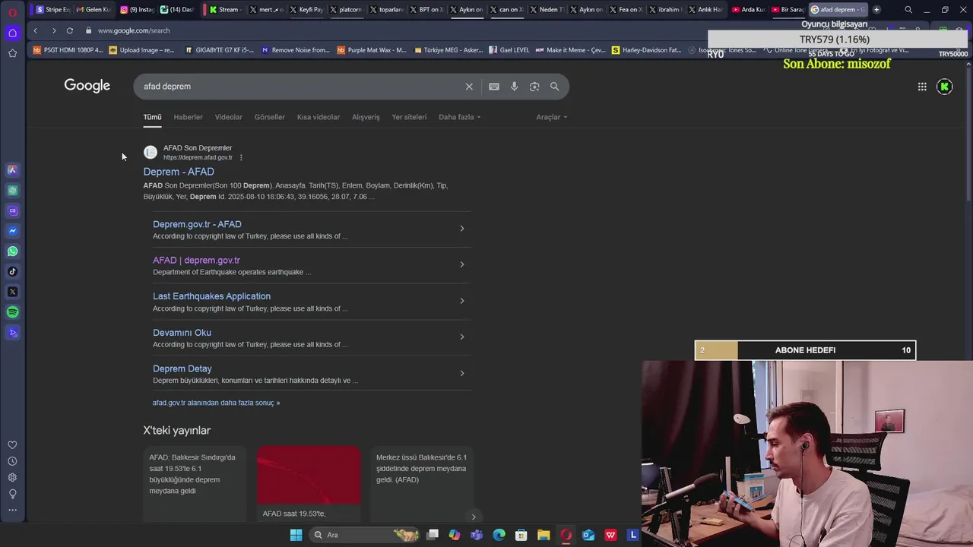Switch to the Stream browser tab
Screen dimensions: 973x547
(224, 10)
